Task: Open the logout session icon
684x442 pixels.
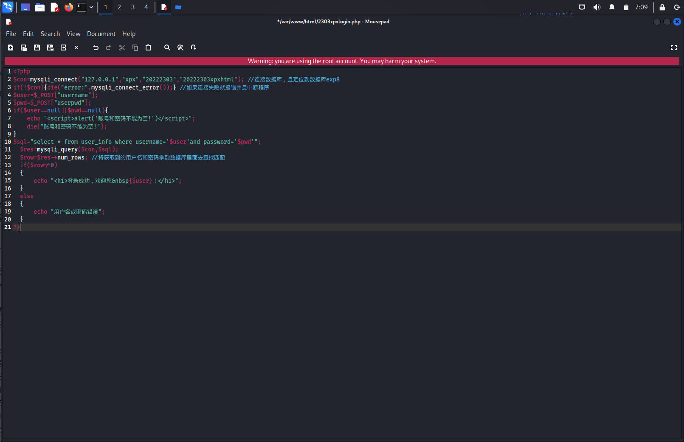Action: pos(677,7)
